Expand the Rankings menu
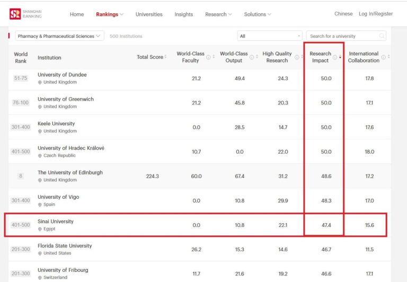Image resolution: width=407 pixels, height=282 pixels. (110, 14)
